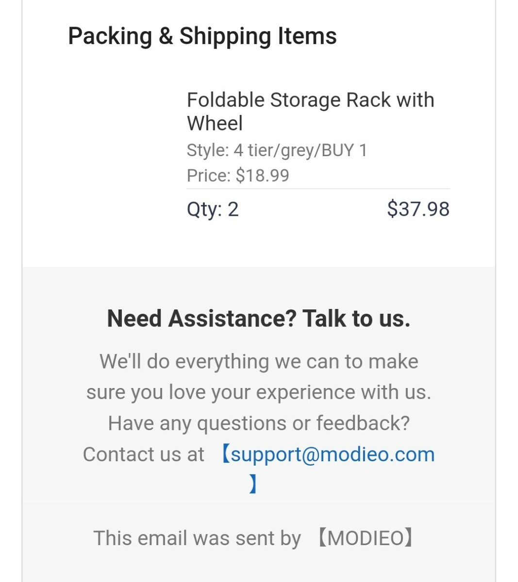Screen dimensions: 518x582
Task: Click the Style: 4 tier/grey/BUY 1 text
Action: 277,150
